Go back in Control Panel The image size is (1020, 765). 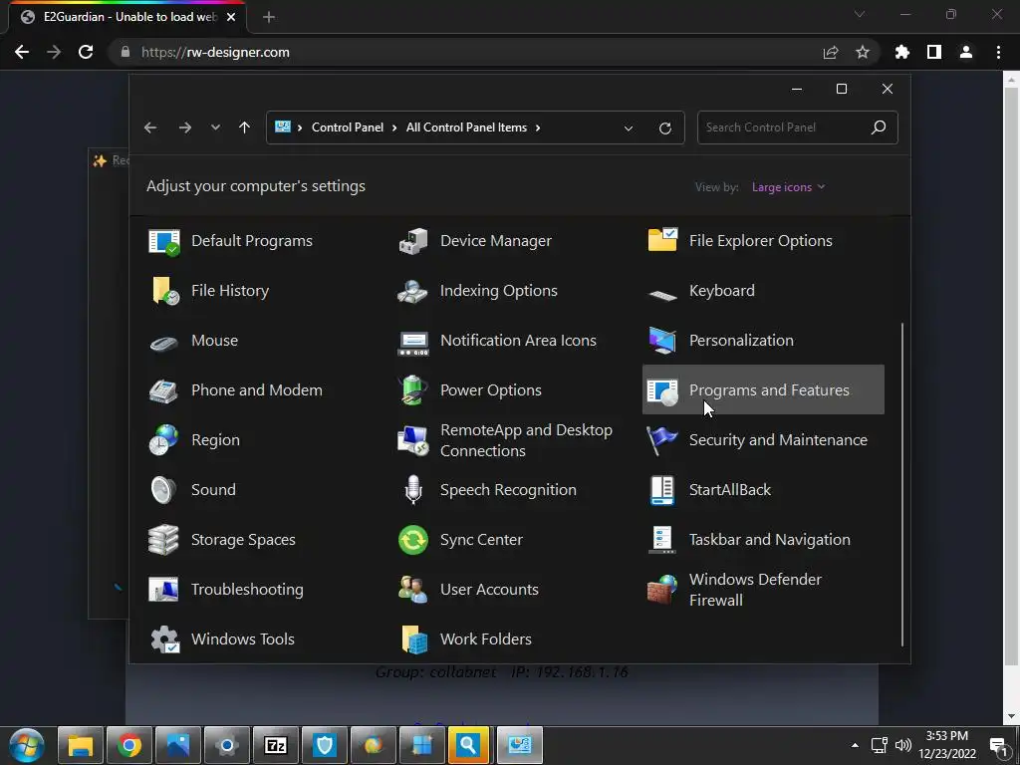point(150,127)
